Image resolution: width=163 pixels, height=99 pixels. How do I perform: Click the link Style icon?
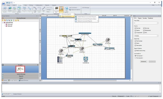pyautogui.click(x=44, y=9)
